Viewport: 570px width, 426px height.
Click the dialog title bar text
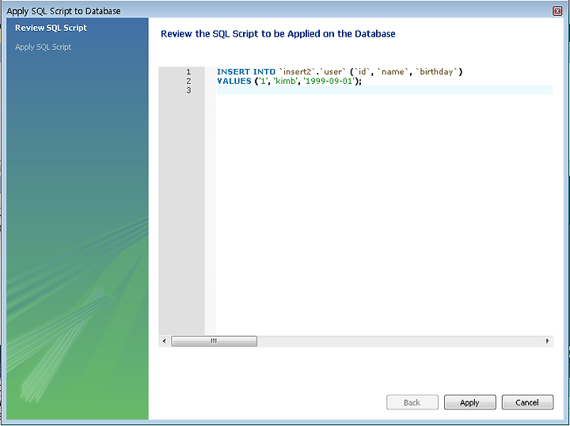point(63,11)
